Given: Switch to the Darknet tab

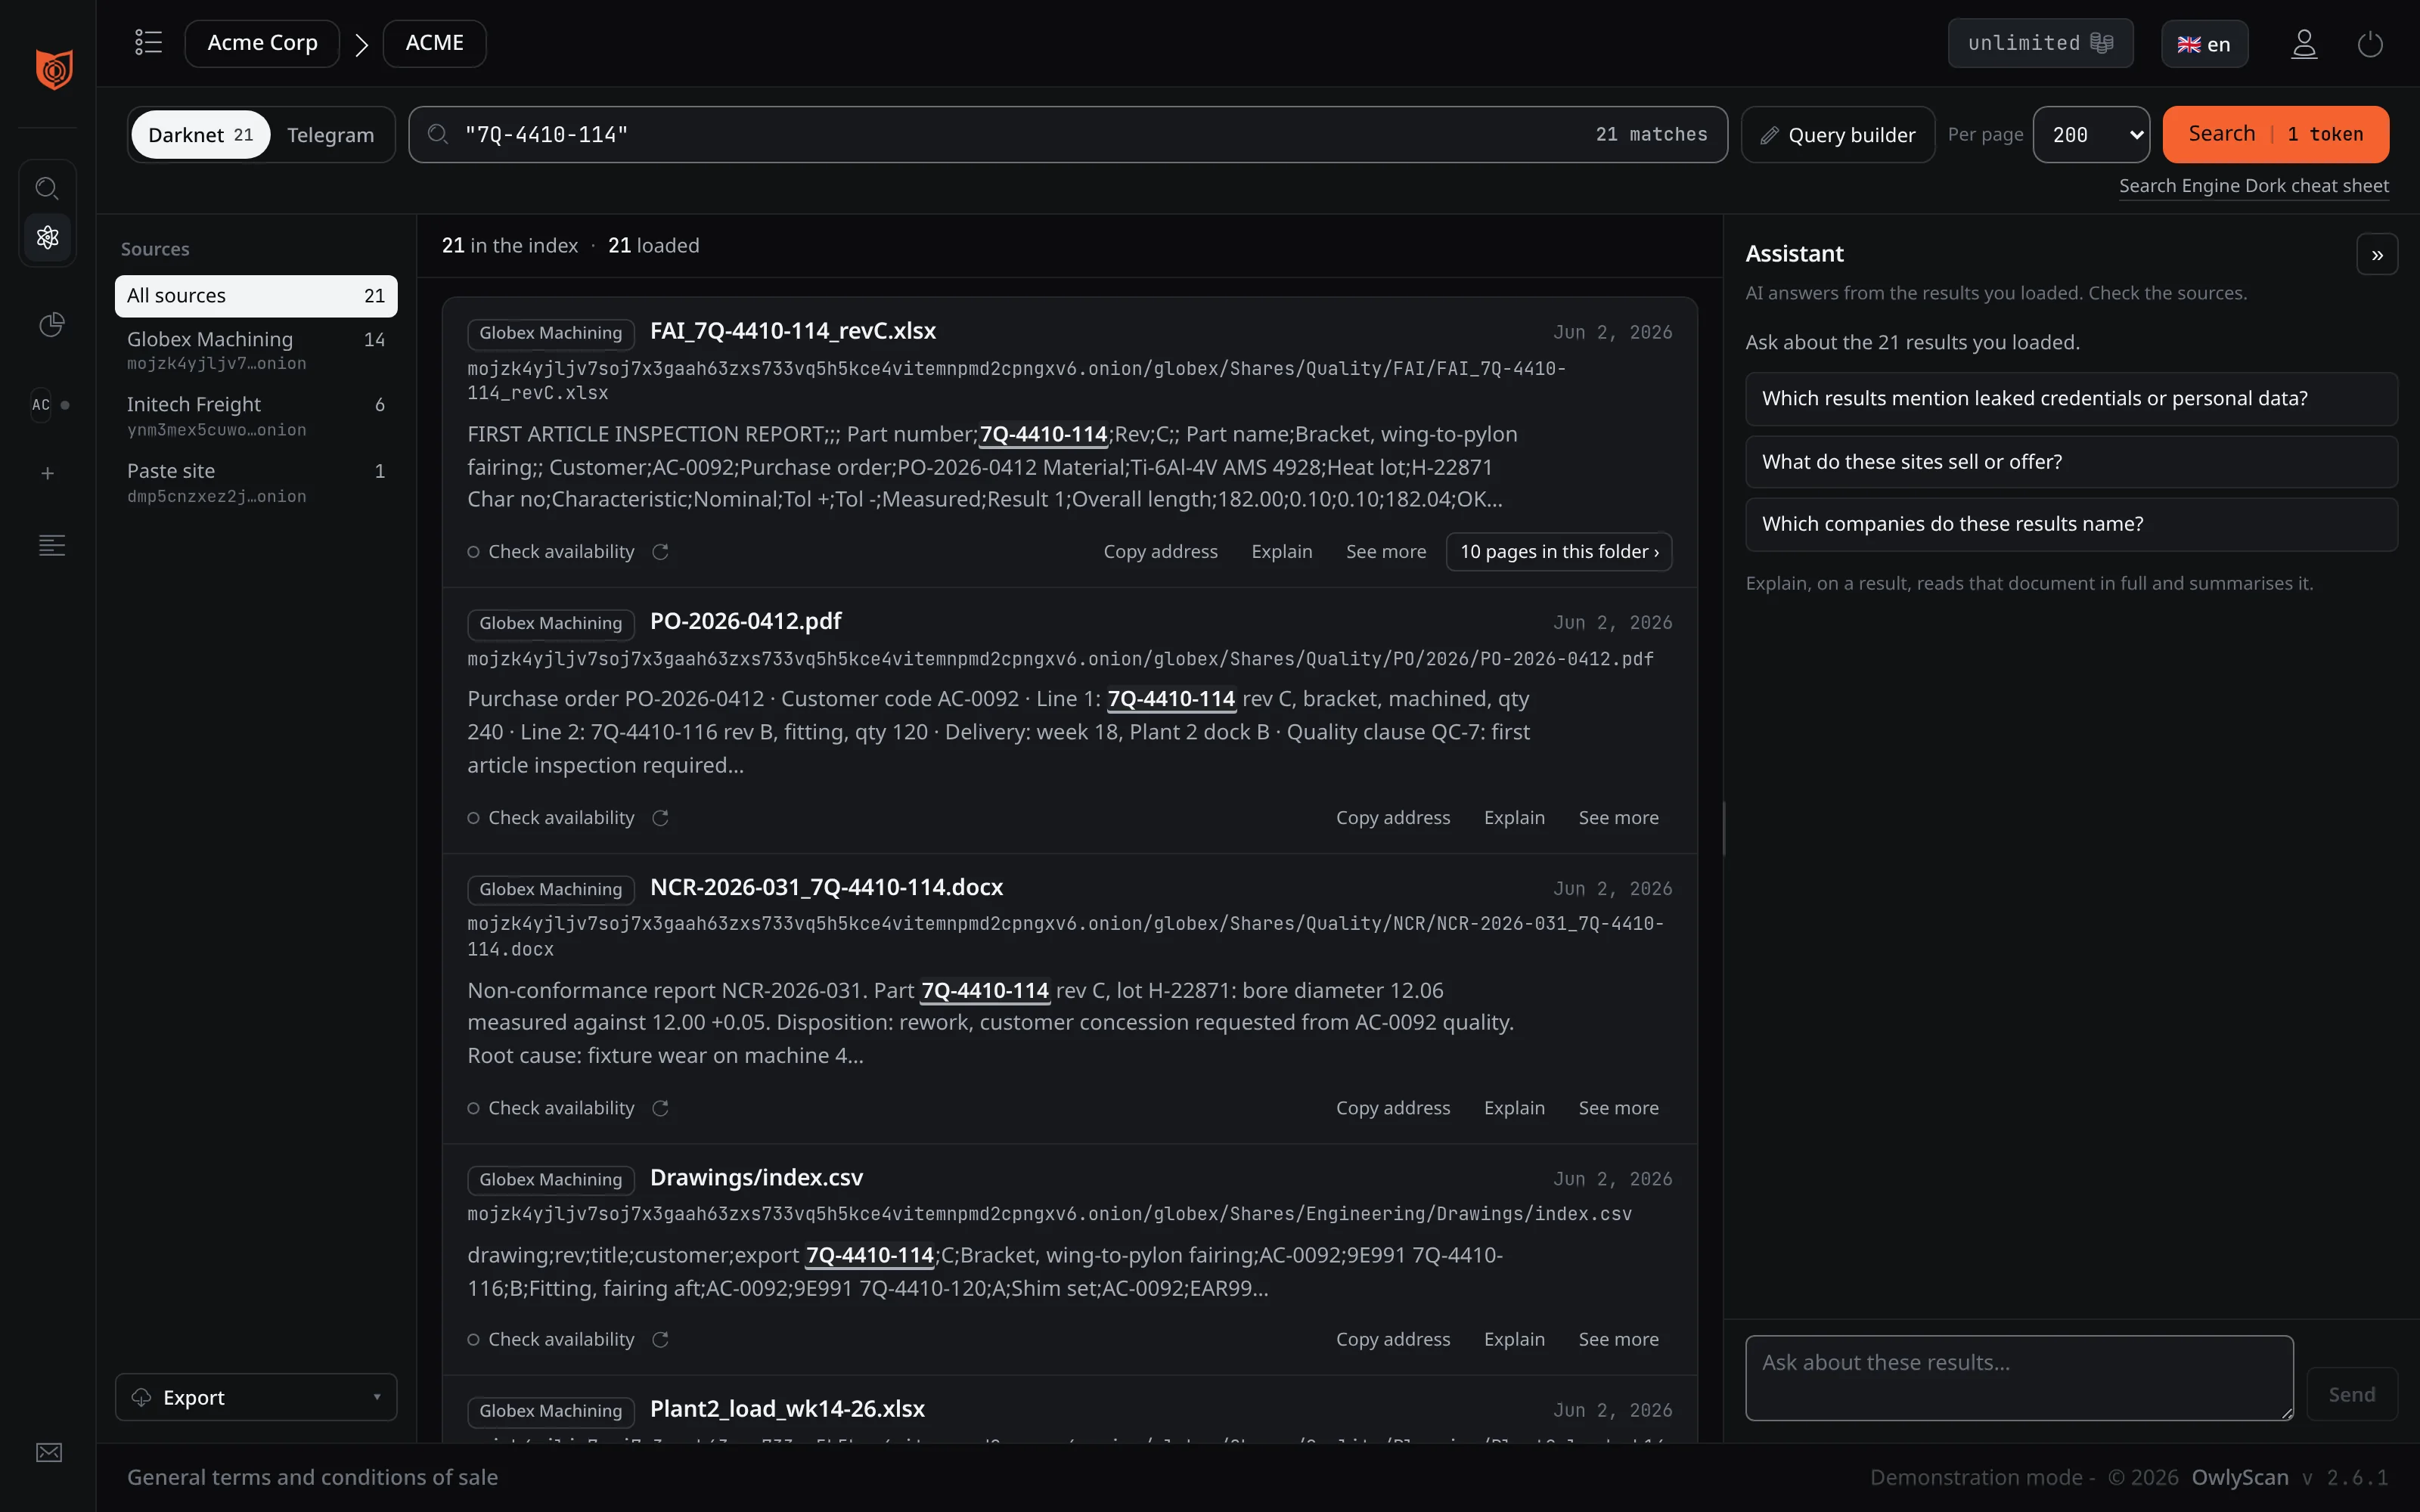Looking at the screenshot, I should click(x=200, y=134).
